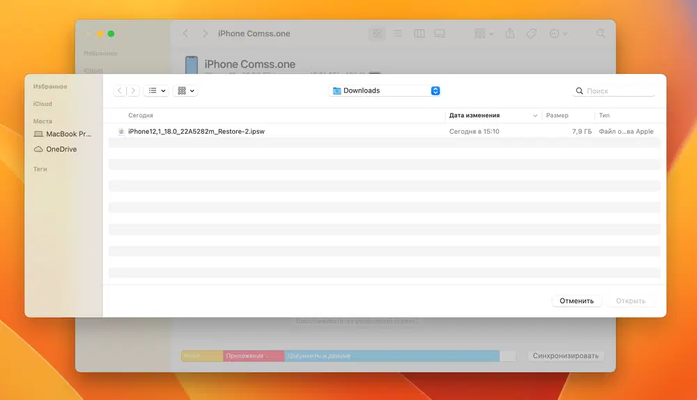
Task: Click Finder window search icon
Action: pyautogui.click(x=601, y=33)
